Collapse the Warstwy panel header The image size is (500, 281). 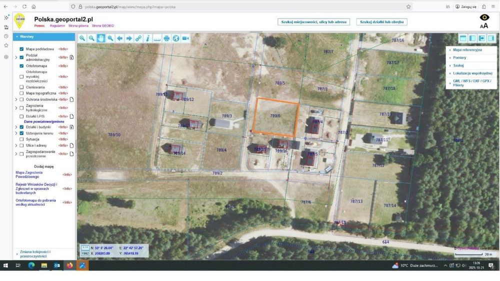[44, 36]
